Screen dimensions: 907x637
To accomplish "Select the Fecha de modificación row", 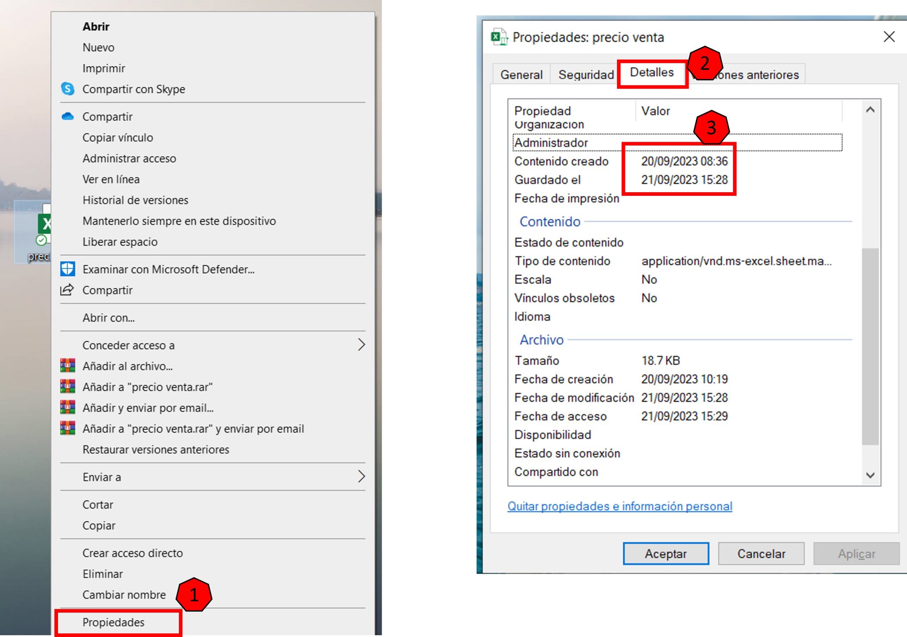I will [678, 398].
